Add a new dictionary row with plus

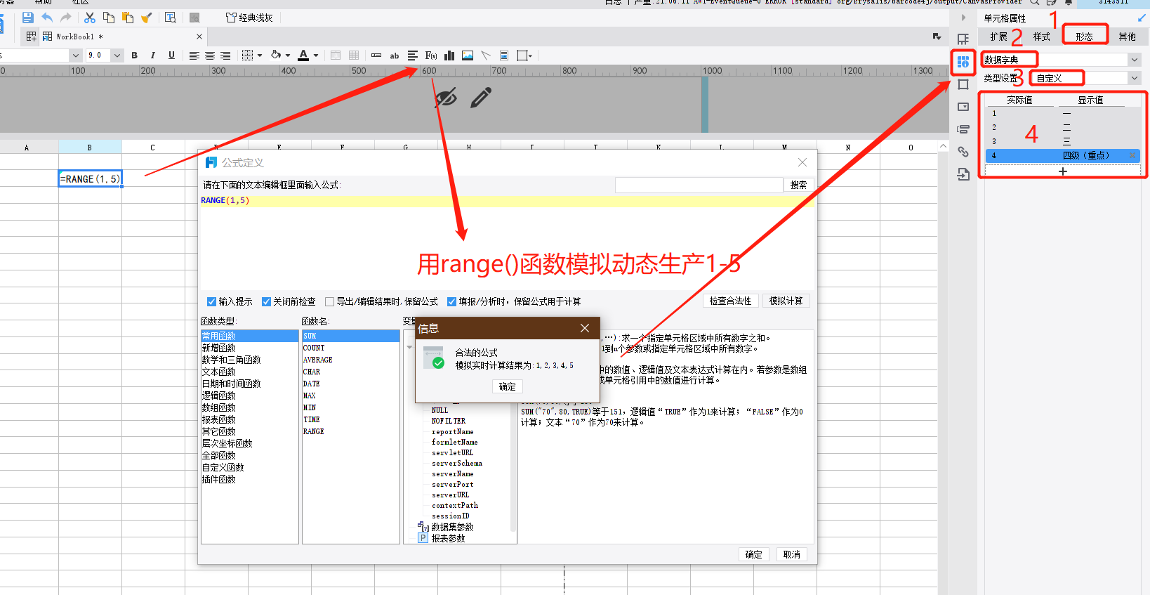coord(1063,171)
